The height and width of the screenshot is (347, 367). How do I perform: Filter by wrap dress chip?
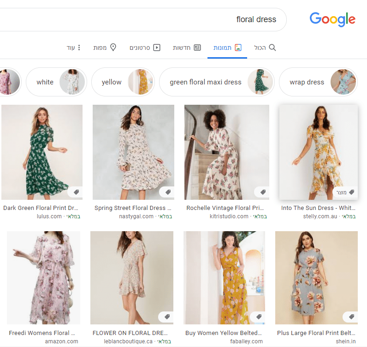coord(317,82)
